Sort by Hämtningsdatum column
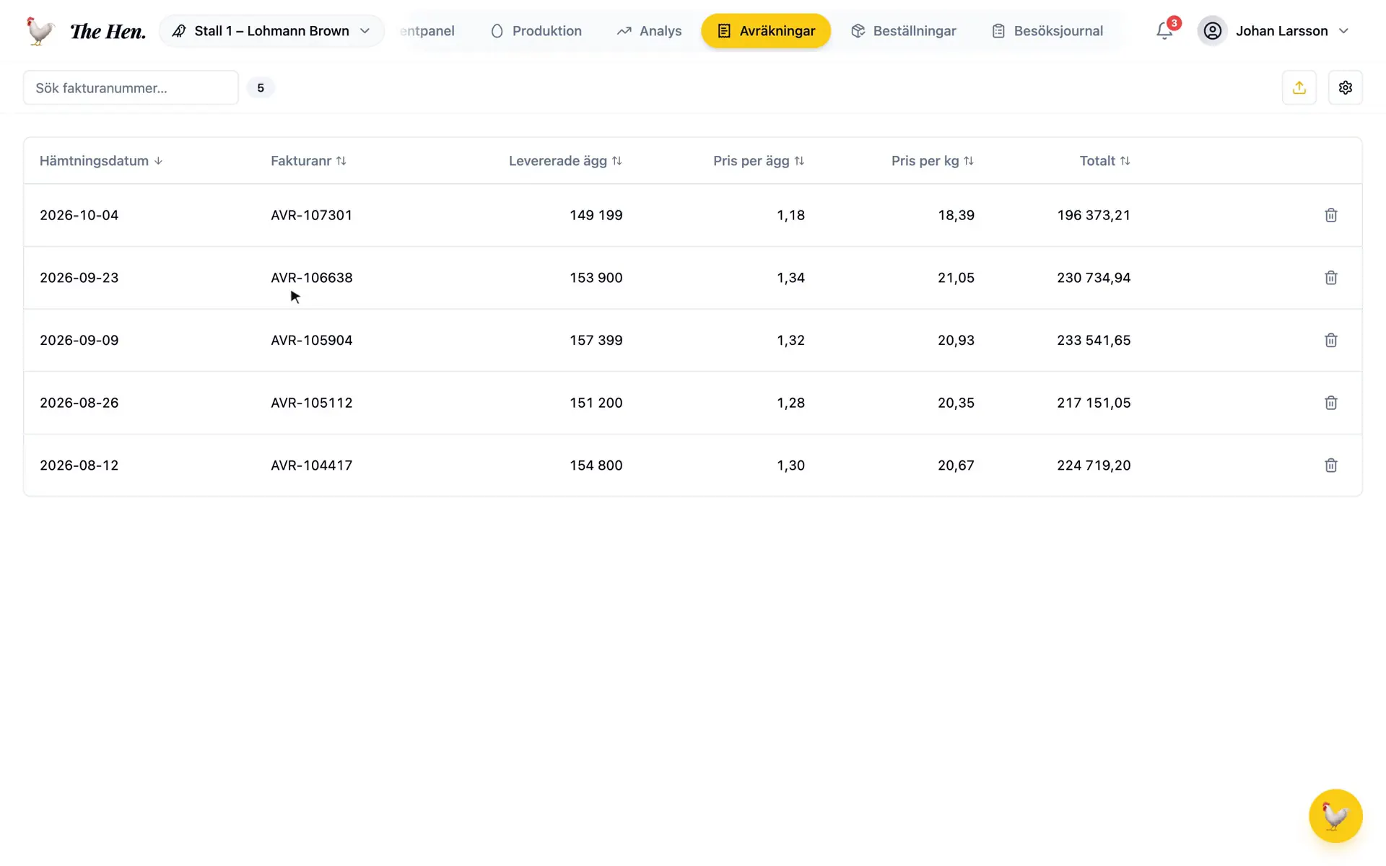 [101, 161]
